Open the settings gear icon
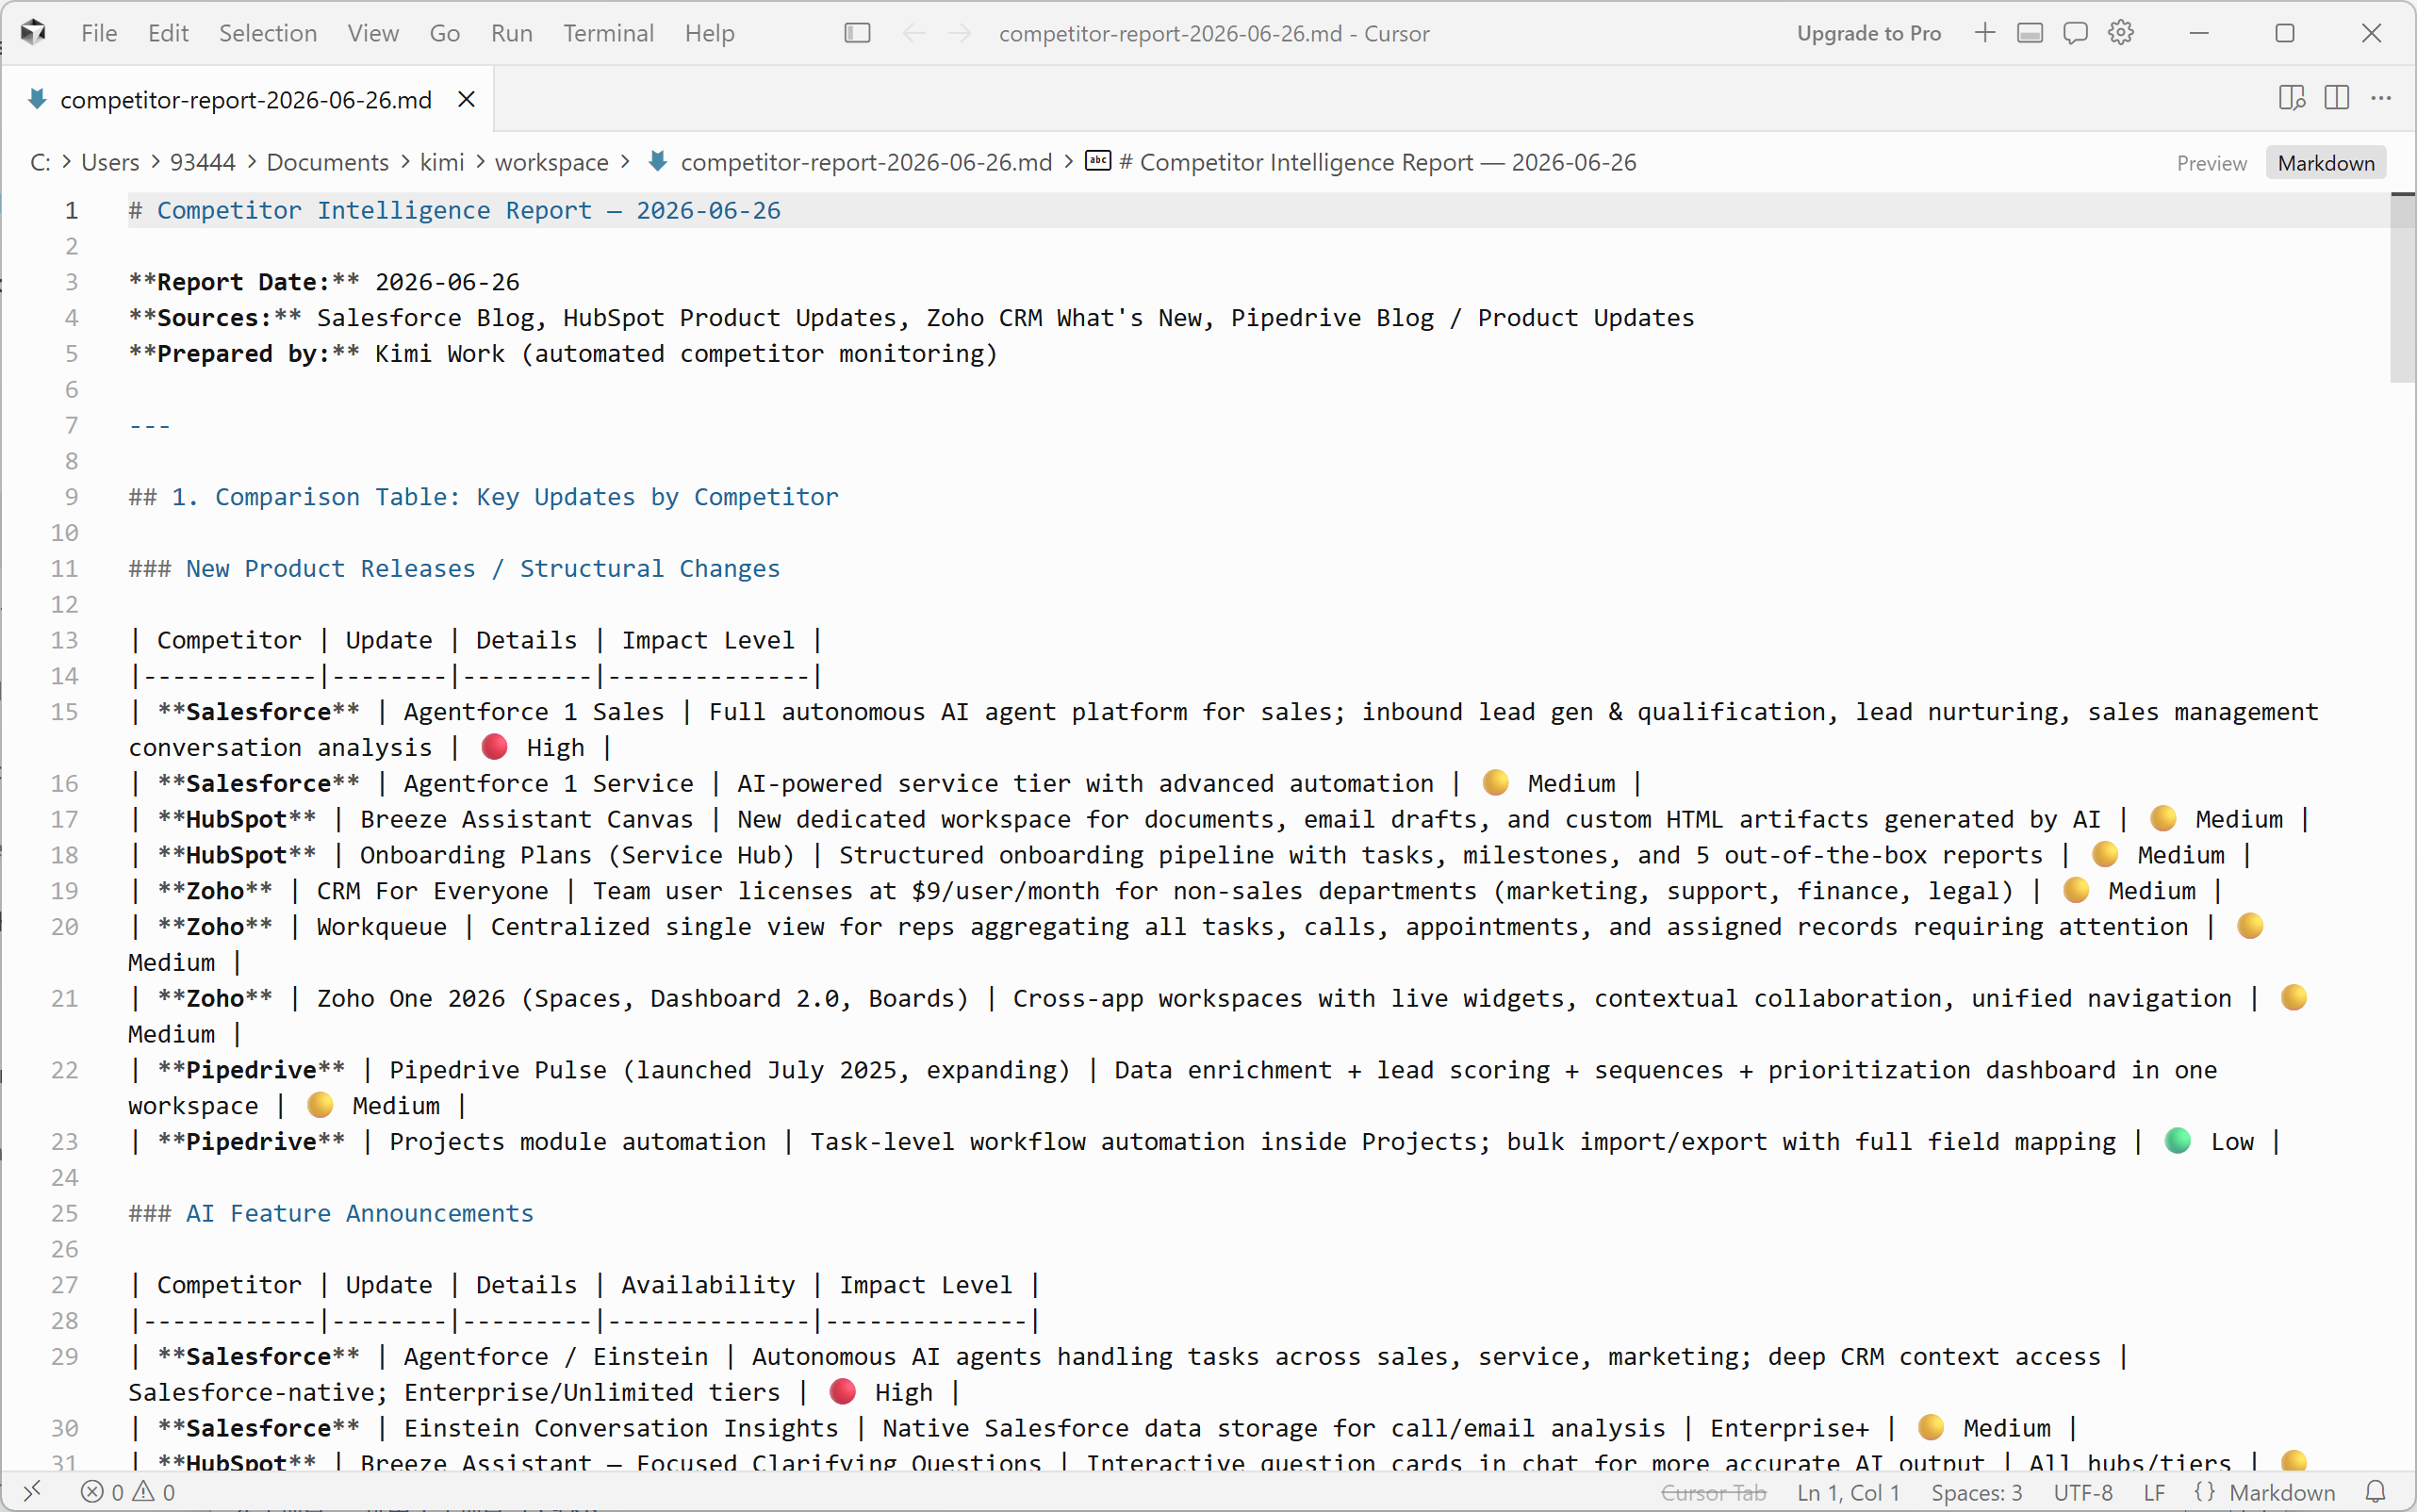Image resolution: width=2417 pixels, height=1512 pixels. tap(2121, 33)
